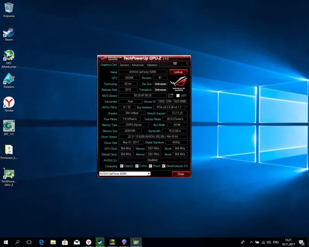The image size is (309, 247).
Task: Stay on the Graphics Card tab
Action: tap(109, 64)
